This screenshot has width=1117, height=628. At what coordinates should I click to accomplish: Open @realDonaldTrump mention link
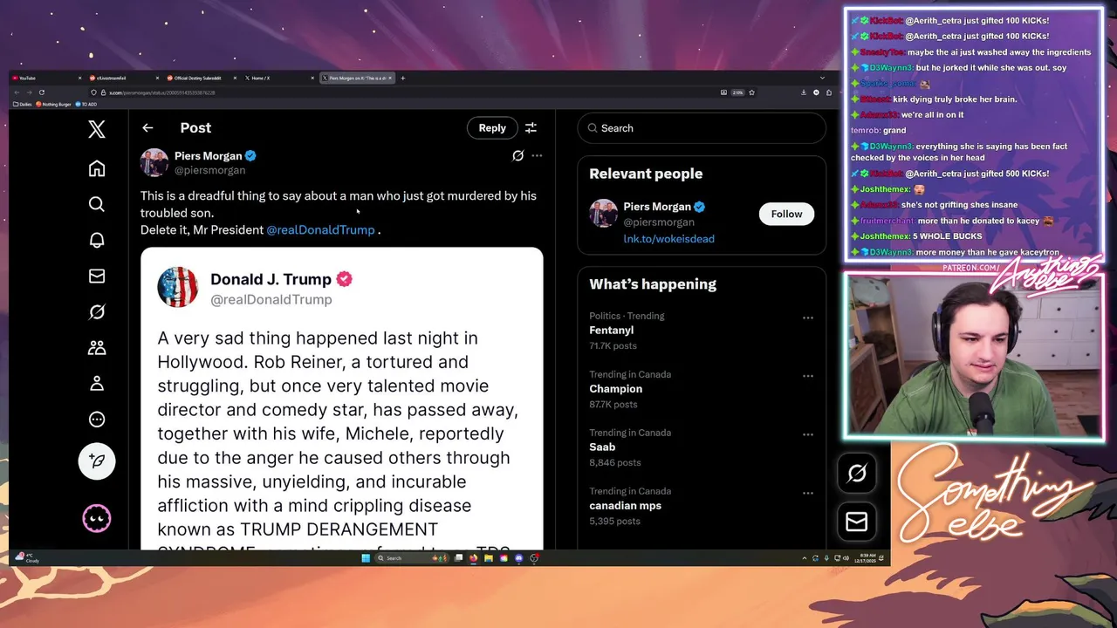pos(320,229)
